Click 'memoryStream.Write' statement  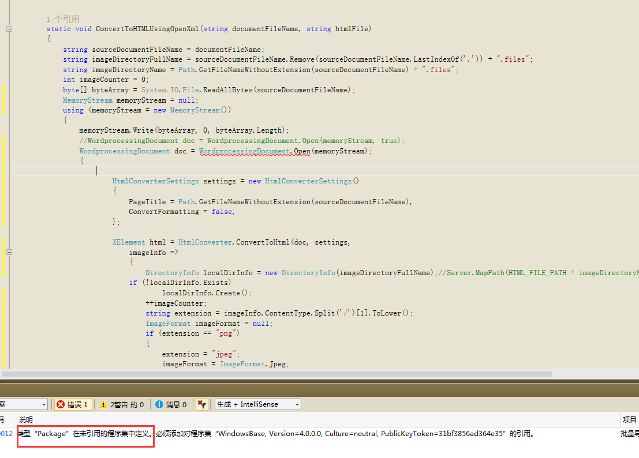[x=184, y=131]
